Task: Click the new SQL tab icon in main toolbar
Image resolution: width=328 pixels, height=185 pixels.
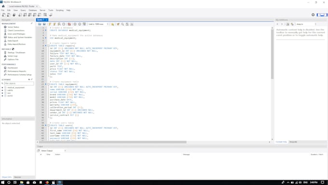Action: 3,15
